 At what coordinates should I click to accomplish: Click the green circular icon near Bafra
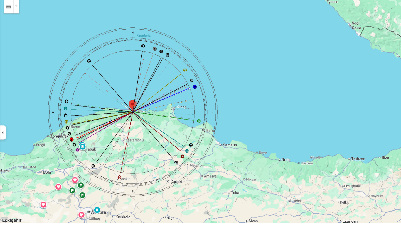click(199, 121)
